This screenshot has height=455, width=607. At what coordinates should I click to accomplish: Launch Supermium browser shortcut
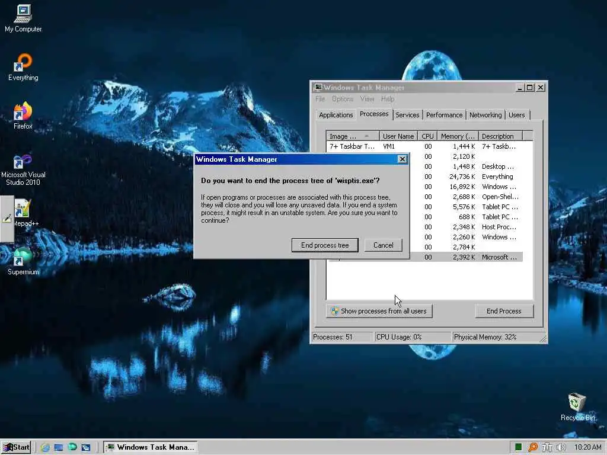[x=23, y=261]
